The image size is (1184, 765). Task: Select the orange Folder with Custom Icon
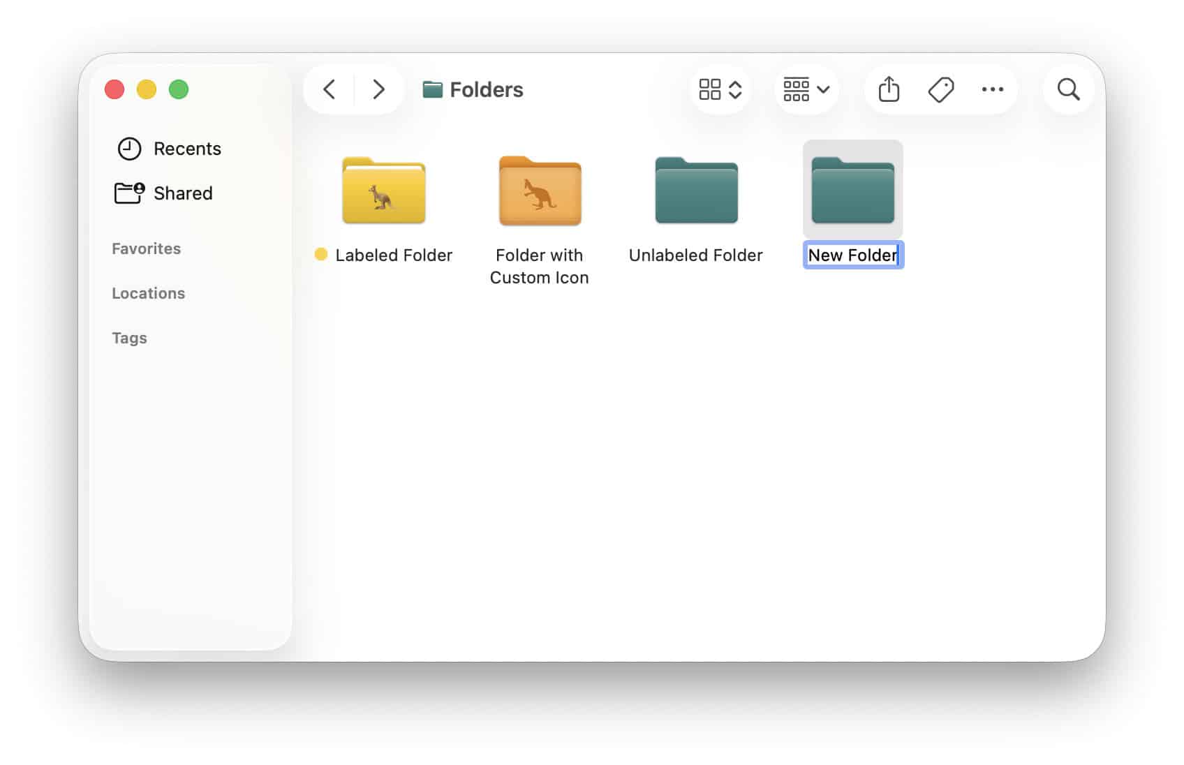[x=540, y=191]
